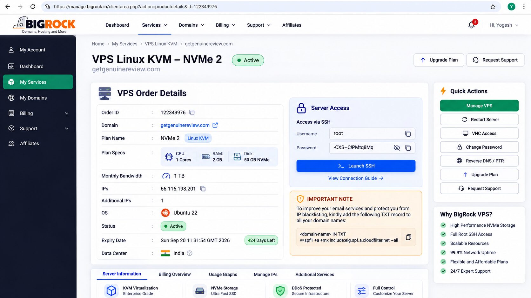Open the View Connection Guide link
Image resolution: width=531 pixels, height=298 pixels.
click(356, 178)
